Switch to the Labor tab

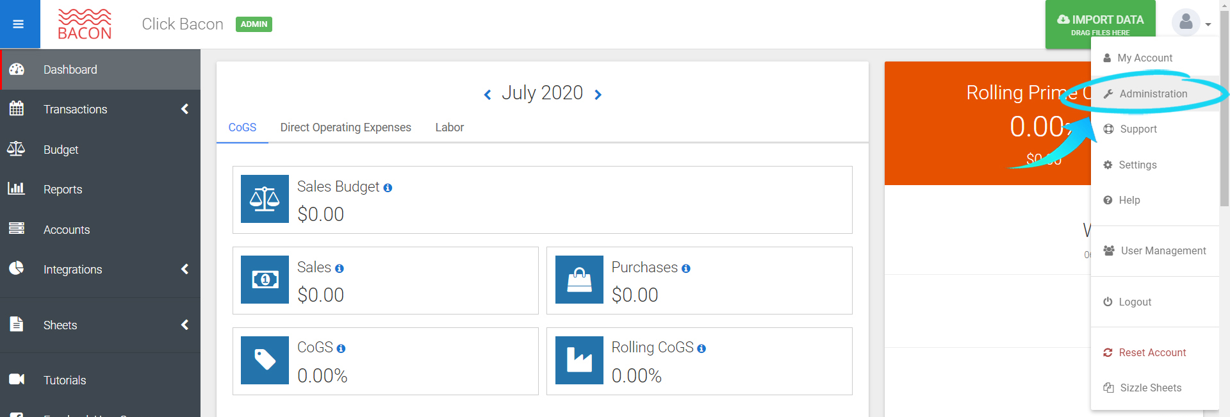coord(450,127)
